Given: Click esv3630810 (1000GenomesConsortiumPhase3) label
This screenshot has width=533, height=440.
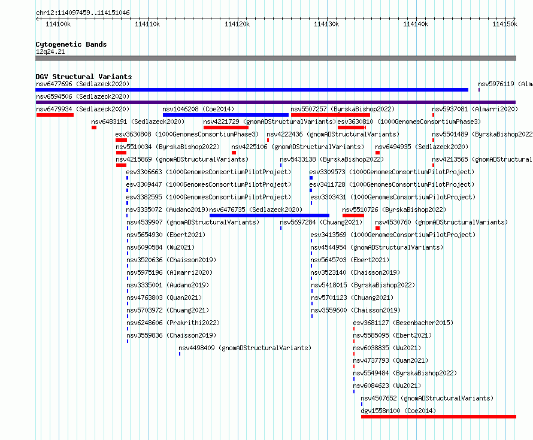Looking at the screenshot, I should pos(409,122).
